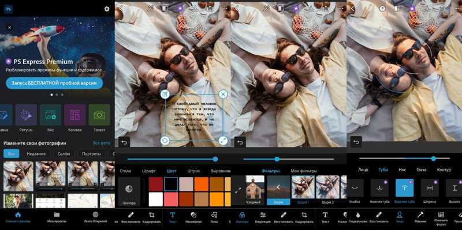The image size is (462, 230).
Task: Select the Макияж makeup tool icon
Action: click(x=420, y=214)
